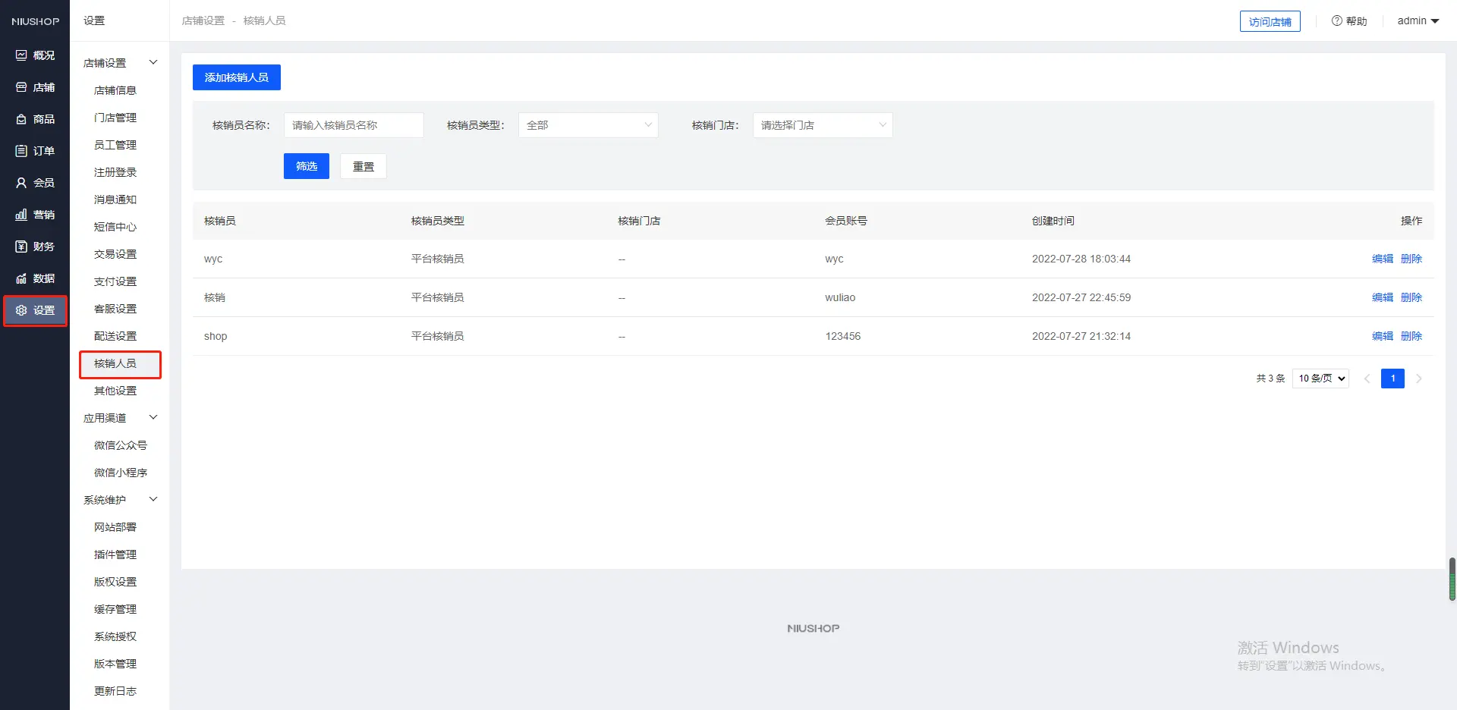Open the 订单 orders list icon
This screenshot has width=1457, height=710.
[x=21, y=151]
